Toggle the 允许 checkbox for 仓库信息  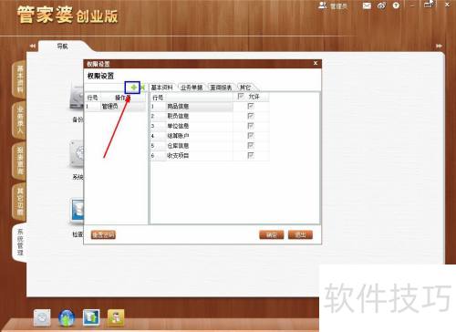[x=251, y=146]
